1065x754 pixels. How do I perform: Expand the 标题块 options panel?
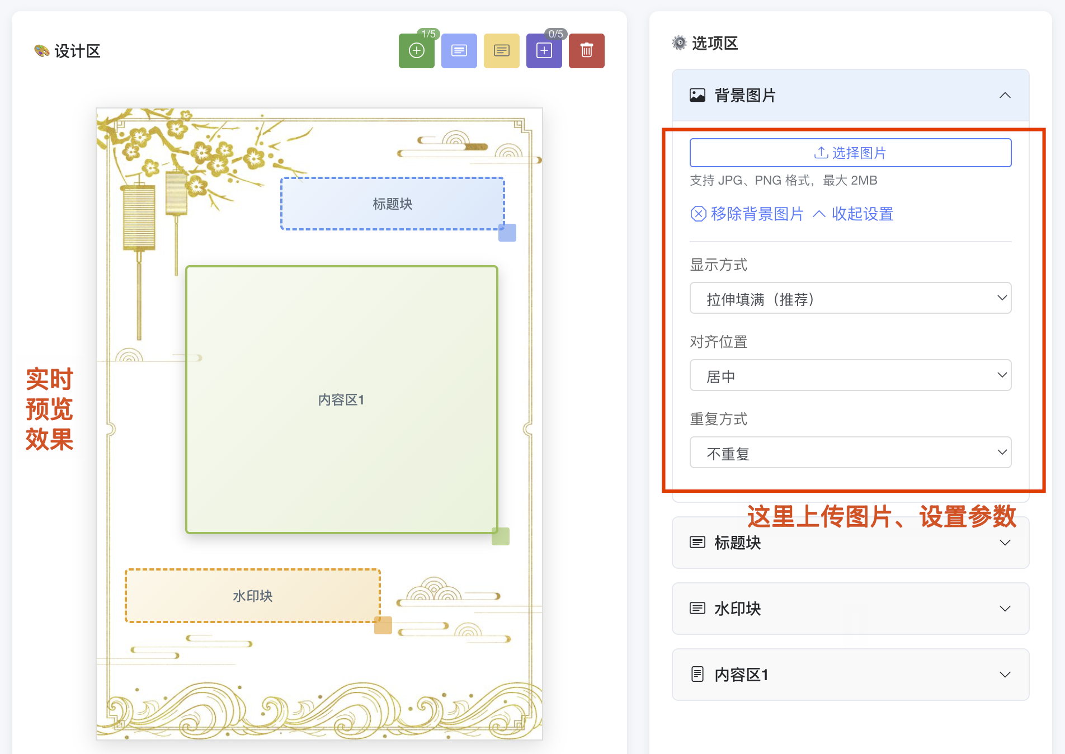pos(1005,543)
